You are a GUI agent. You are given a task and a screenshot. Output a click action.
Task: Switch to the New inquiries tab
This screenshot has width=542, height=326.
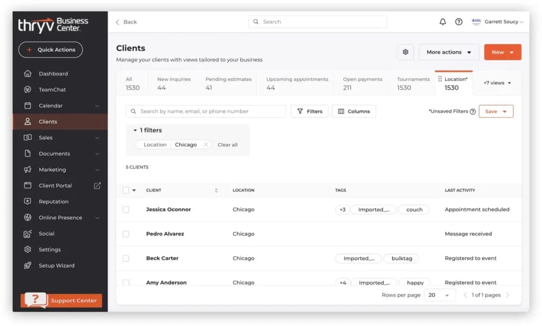coord(174,83)
